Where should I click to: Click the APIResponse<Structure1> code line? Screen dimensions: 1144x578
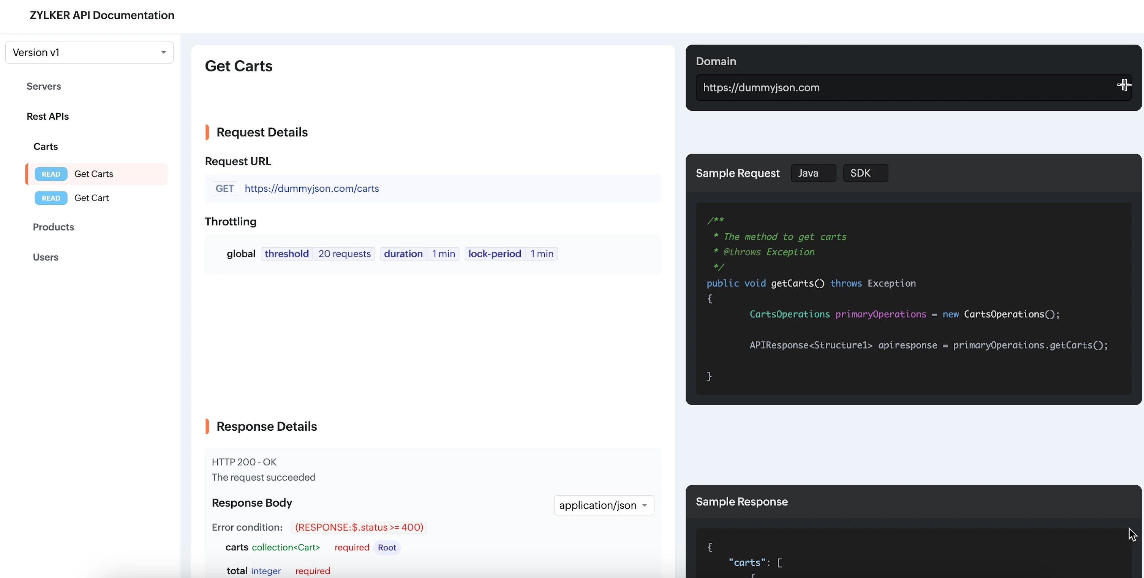[x=929, y=345]
